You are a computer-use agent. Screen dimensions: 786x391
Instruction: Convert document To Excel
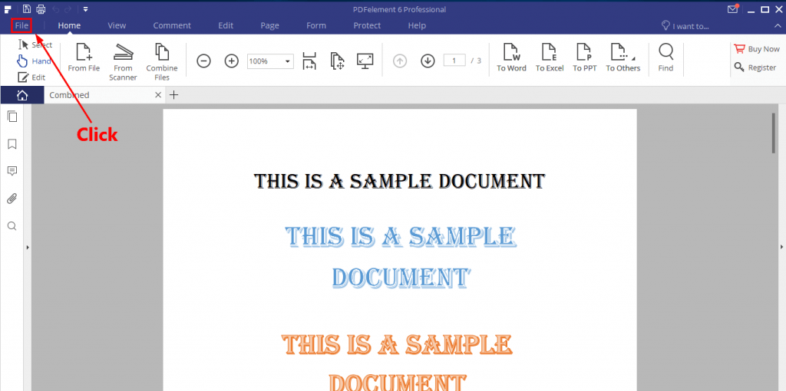point(550,58)
